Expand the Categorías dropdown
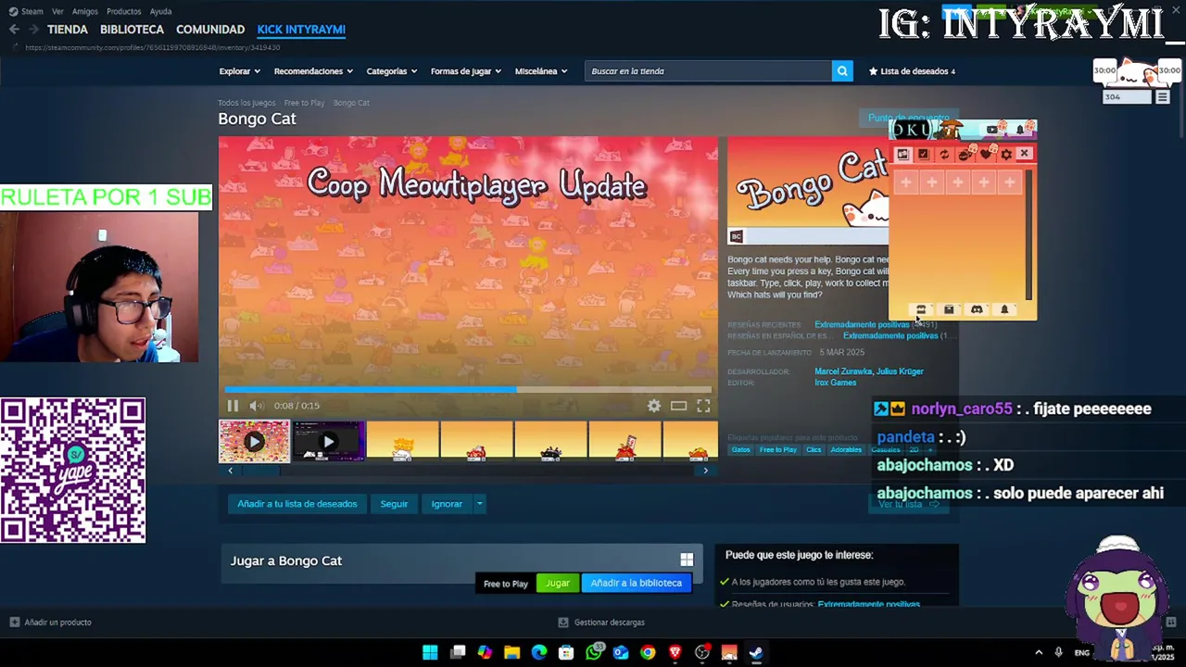 click(392, 71)
